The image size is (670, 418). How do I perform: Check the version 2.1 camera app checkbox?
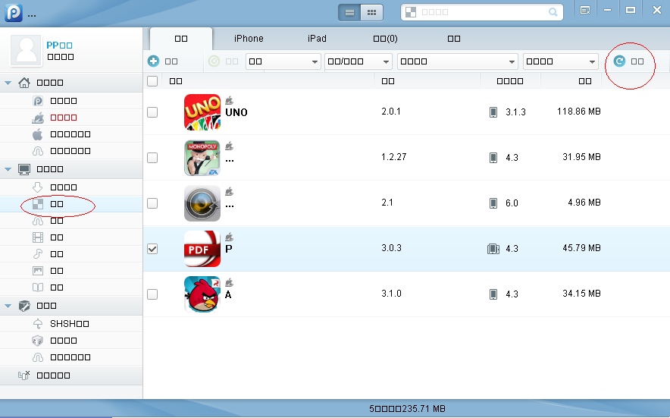(152, 203)
